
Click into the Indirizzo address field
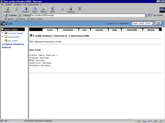click(x=88, y=15)
